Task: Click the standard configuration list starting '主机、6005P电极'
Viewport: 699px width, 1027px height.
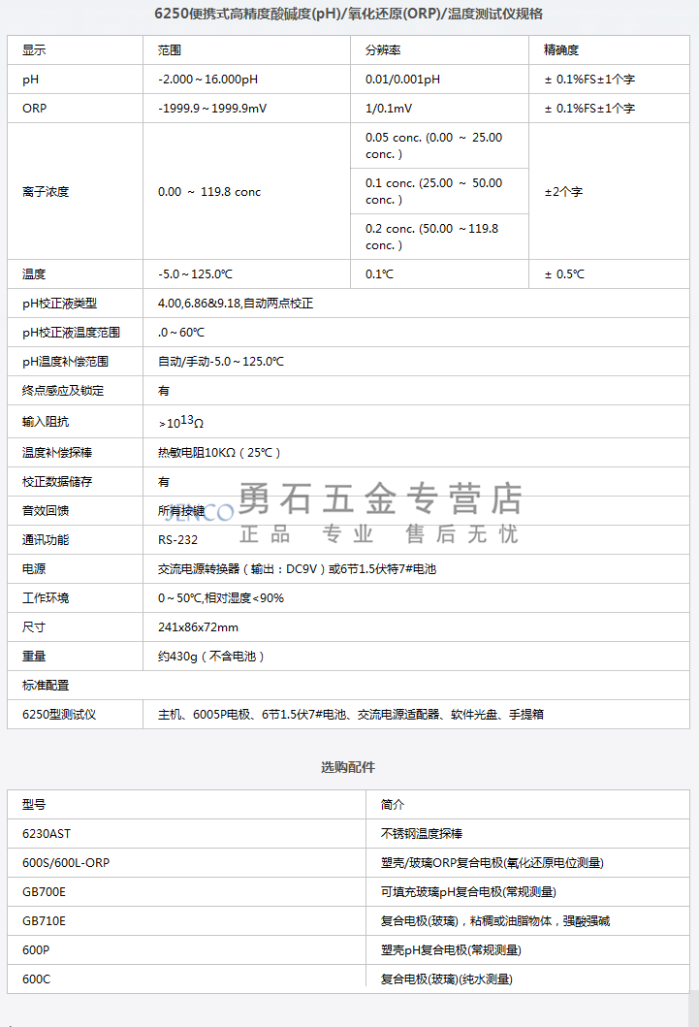Action: coord(351,715)
